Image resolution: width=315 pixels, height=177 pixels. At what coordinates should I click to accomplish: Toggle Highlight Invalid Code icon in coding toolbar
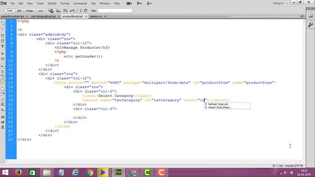(x=2, y=82)
